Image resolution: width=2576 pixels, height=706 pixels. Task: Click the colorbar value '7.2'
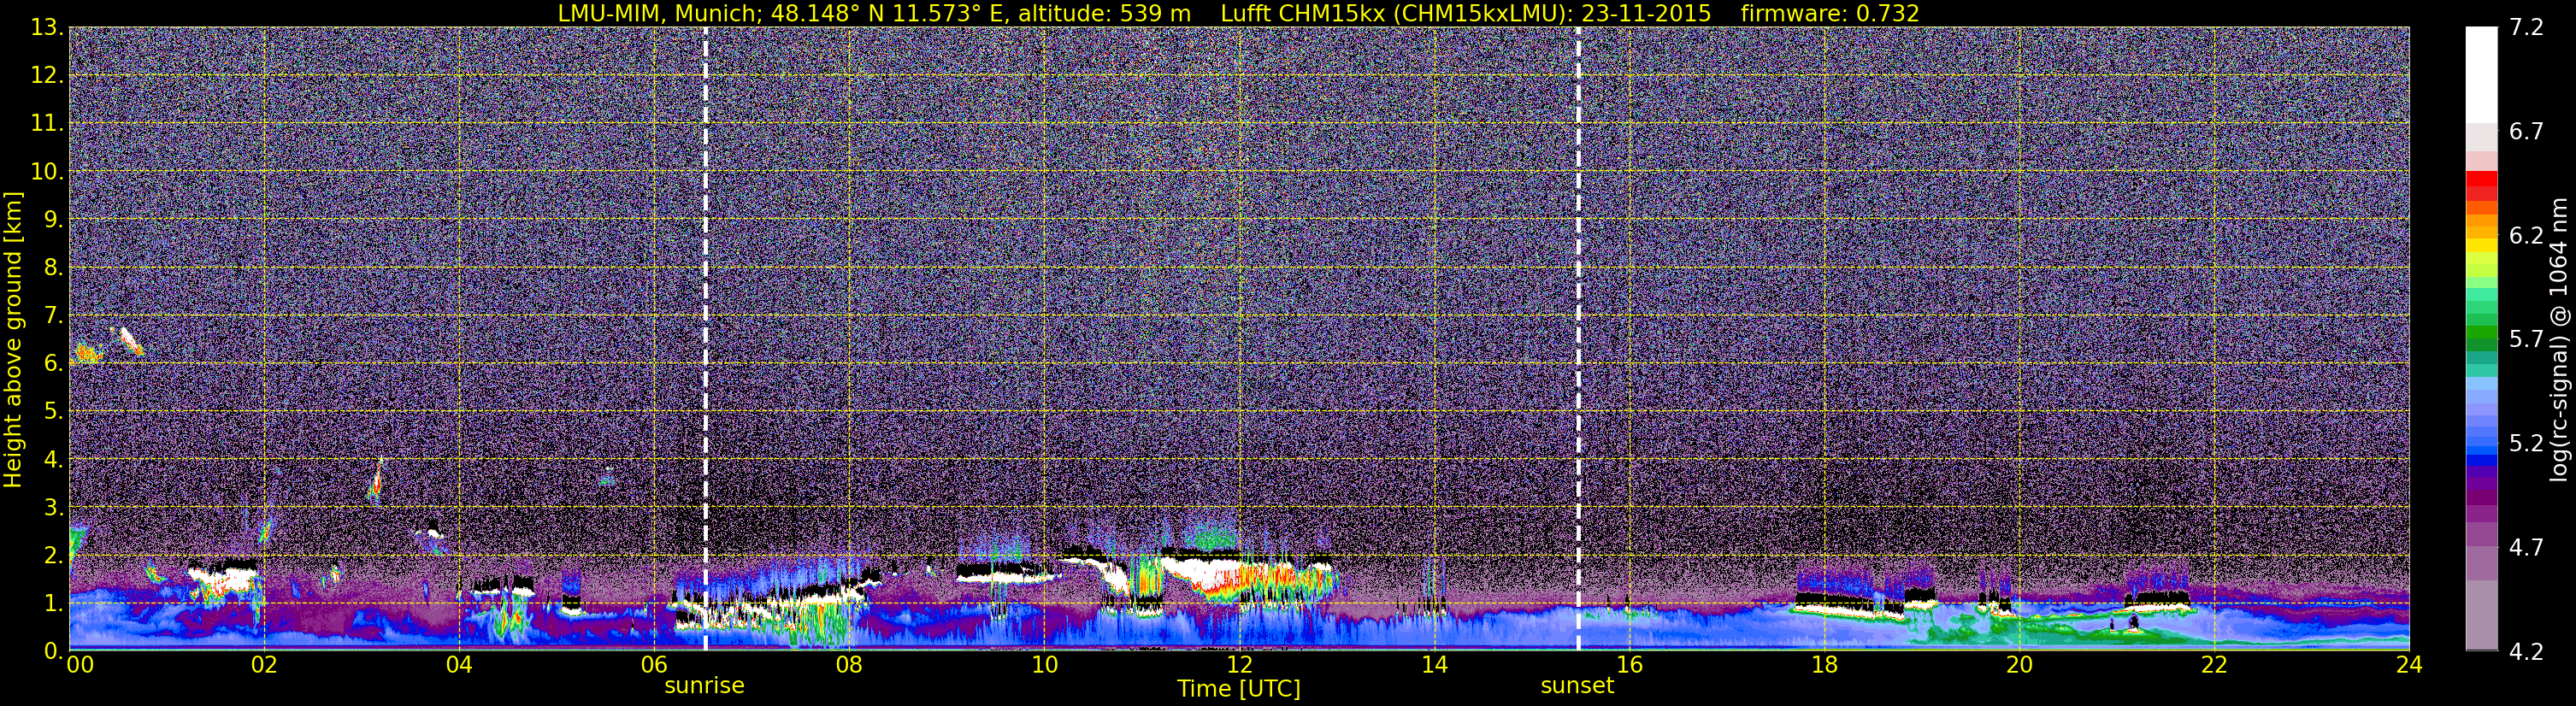pyautogui.click(x=2526, y=27)
